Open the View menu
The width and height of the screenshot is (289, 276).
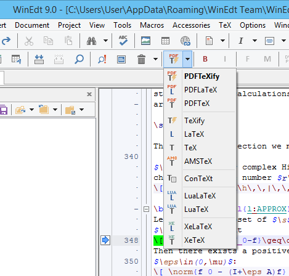coord(97,25)
